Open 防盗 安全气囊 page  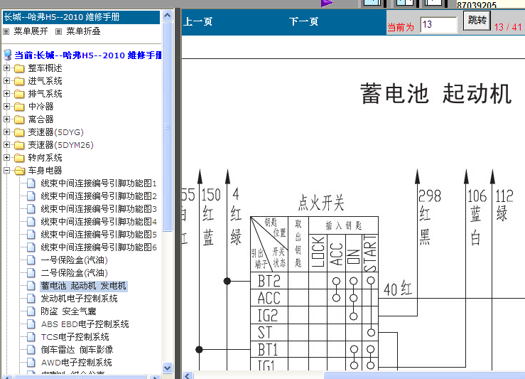[x=68, y=311]
